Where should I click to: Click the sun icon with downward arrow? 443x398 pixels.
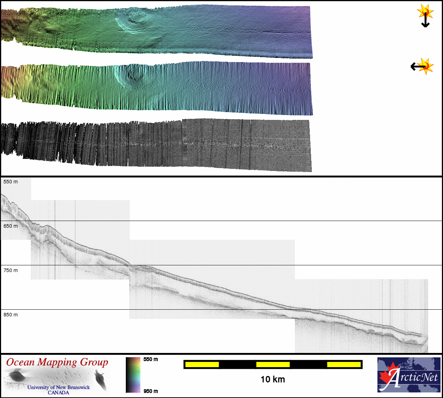coord(425,16)
